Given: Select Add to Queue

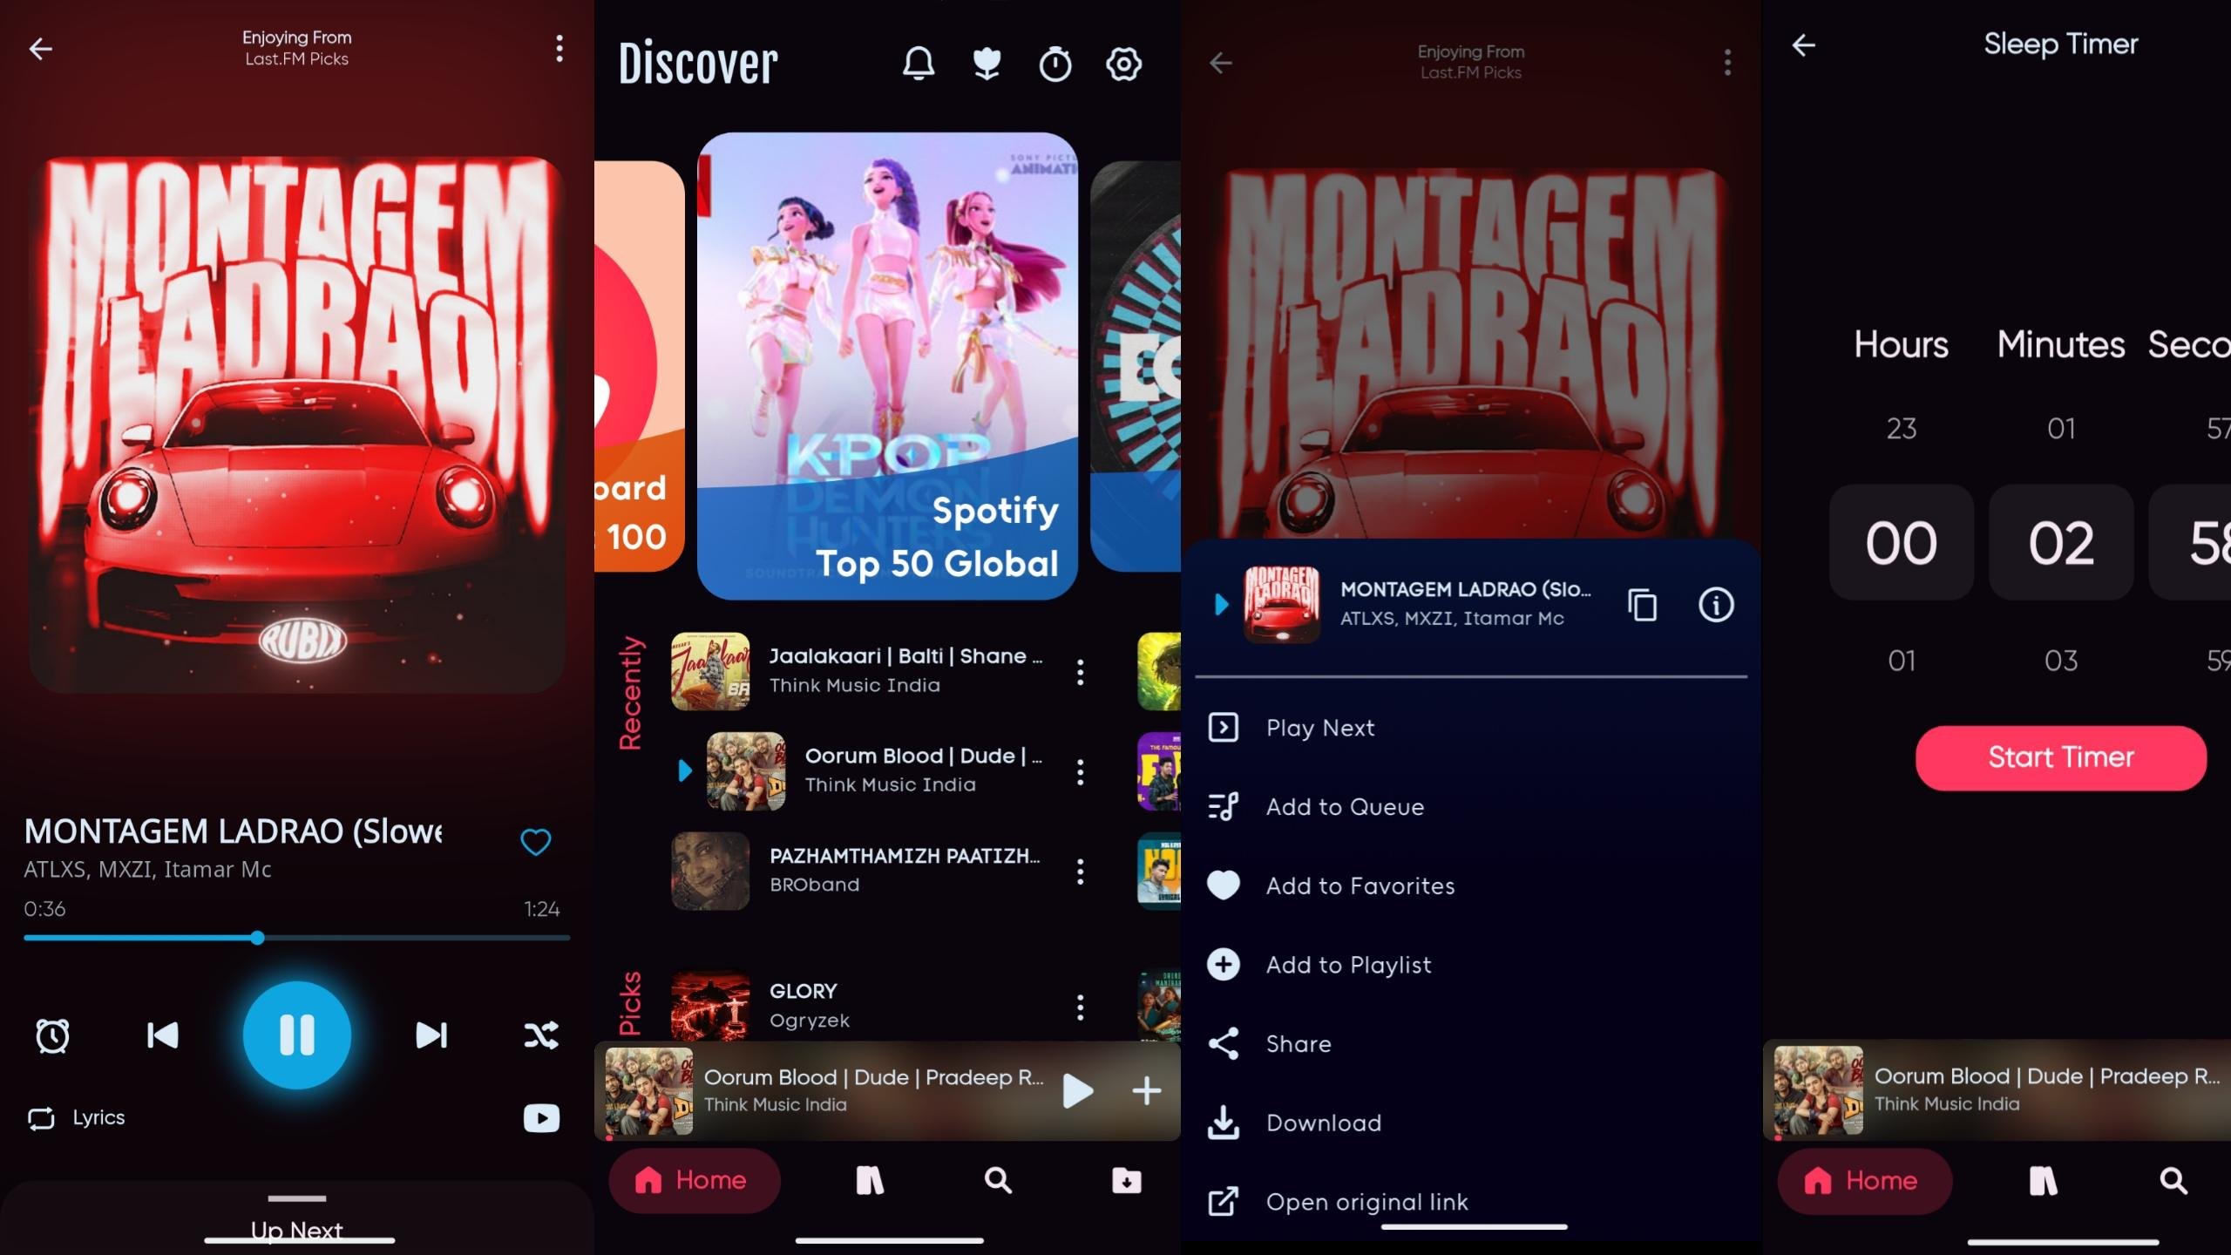Looking at the screenshot, I should 1344,807.
